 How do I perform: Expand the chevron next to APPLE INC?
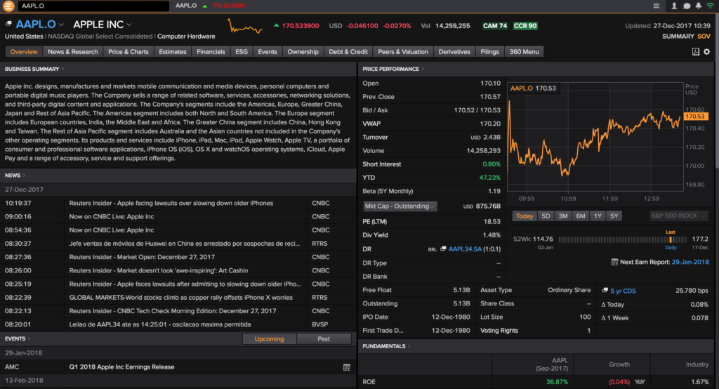click(x=128, y=25)
